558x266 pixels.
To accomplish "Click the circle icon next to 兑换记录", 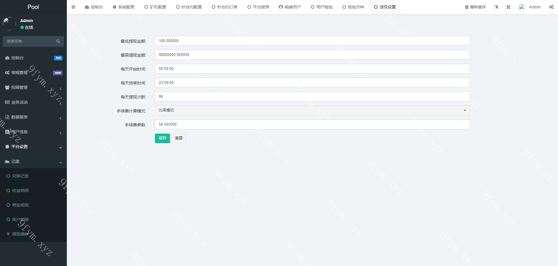I will 8,176.
